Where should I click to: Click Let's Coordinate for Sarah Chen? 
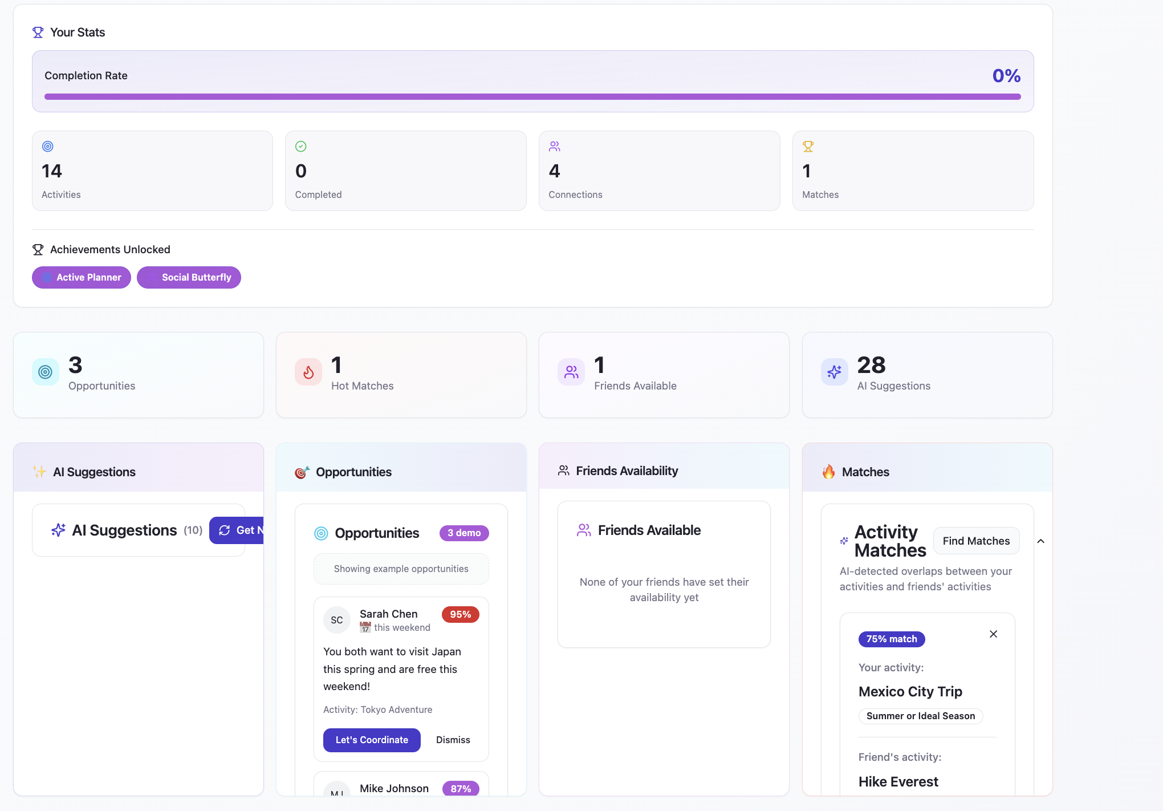(x=372, y=740)
